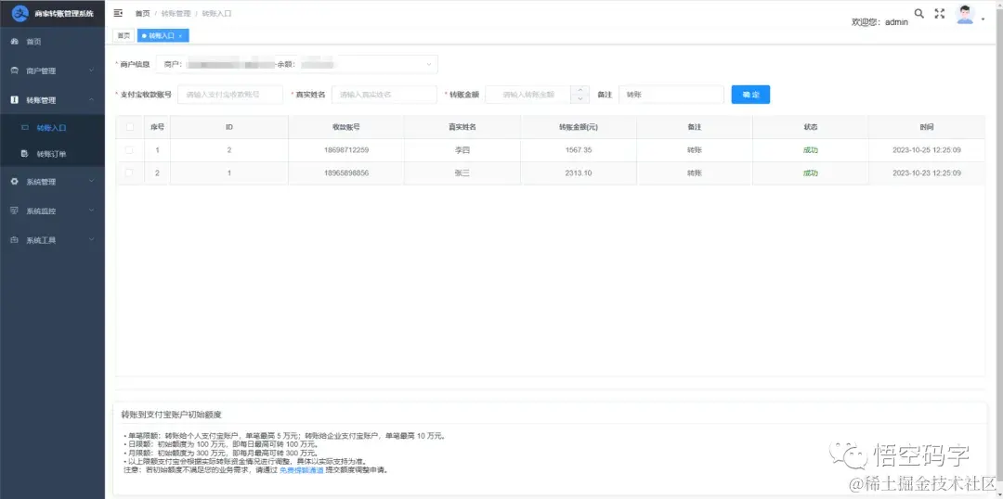The image size is (1003, 499).
Task: Check the row checkbox for 李四
Action: tap(130, 150)
